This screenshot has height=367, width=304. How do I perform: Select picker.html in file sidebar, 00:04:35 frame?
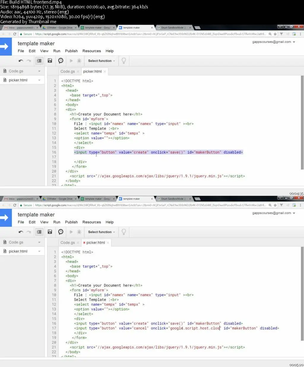coord(18,80)
